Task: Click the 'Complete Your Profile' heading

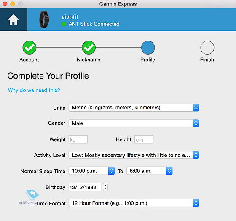Action: (48, 76)
